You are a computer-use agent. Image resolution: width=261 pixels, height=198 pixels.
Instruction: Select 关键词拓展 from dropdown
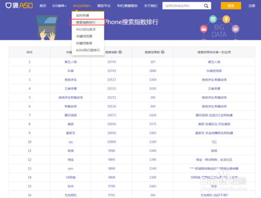(x=84, y=36)
